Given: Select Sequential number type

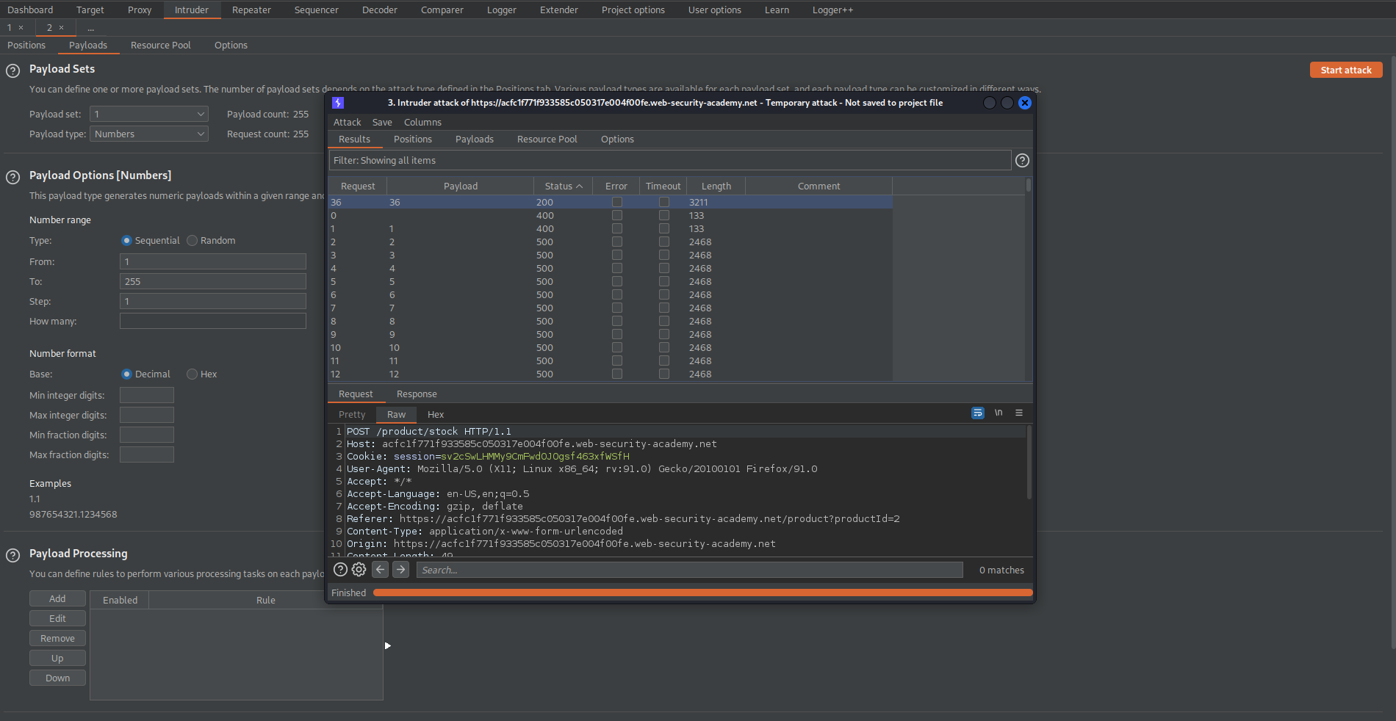Looking at the screenshot, I should (126, 241).
